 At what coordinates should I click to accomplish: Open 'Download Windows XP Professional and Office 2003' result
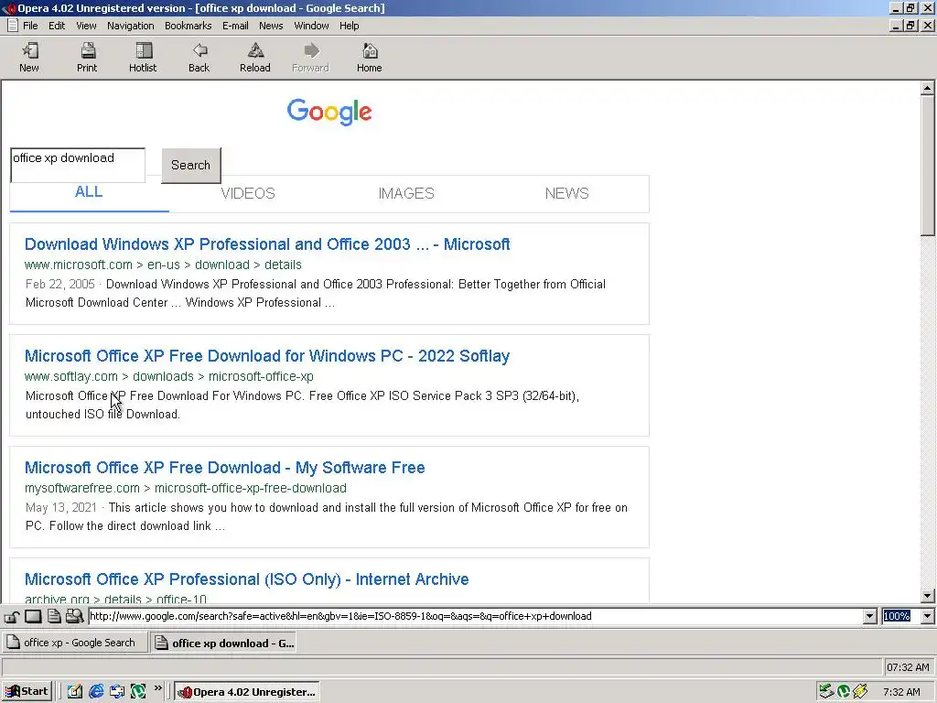point(267,243)
